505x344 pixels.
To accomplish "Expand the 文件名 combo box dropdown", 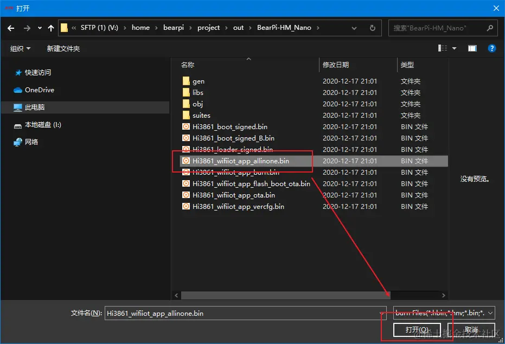I will click(x=381, y=313).
